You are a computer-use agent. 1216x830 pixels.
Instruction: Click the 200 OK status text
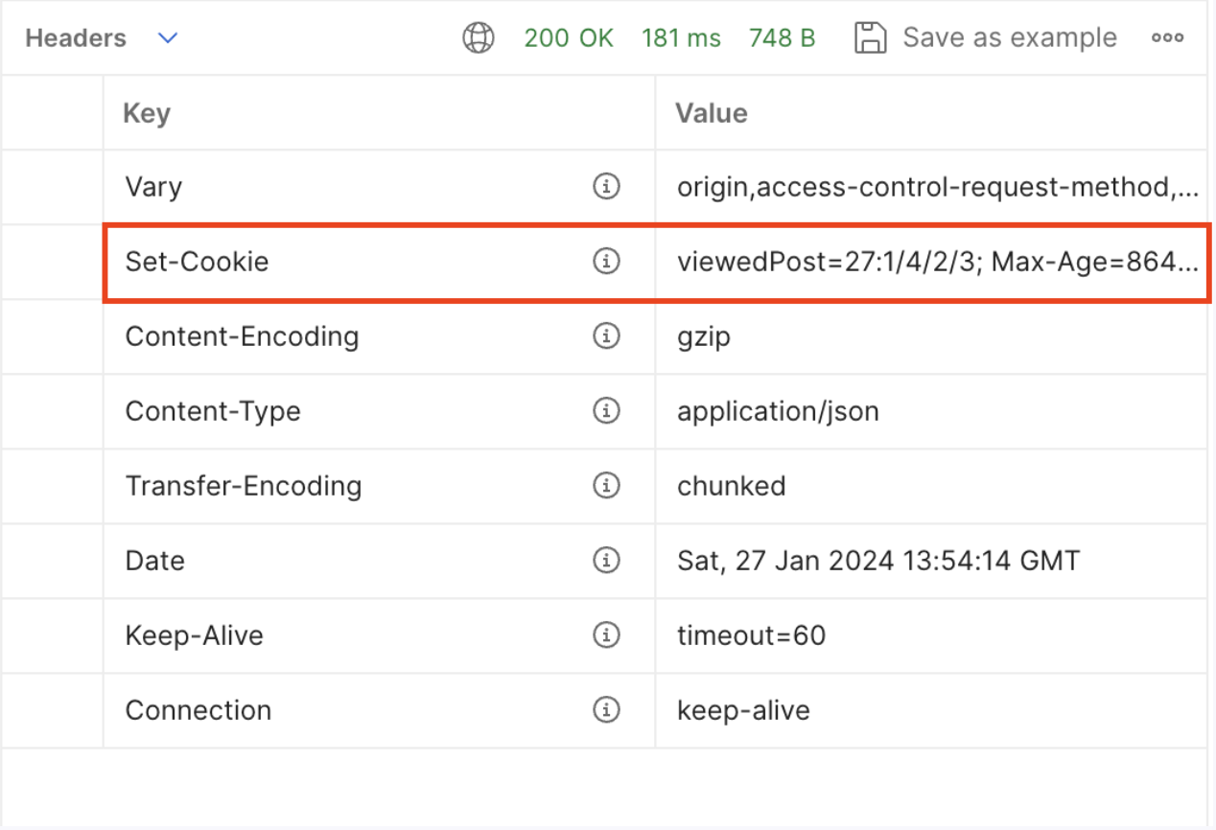[569, 38]
